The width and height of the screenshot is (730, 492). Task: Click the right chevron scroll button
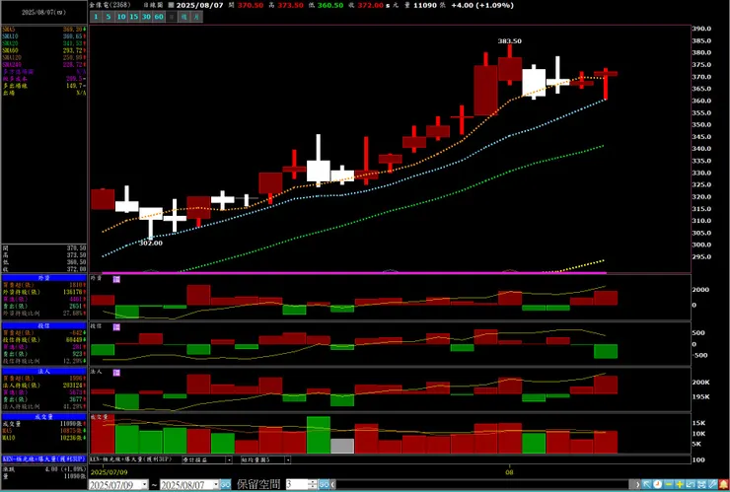click(637, 484)
